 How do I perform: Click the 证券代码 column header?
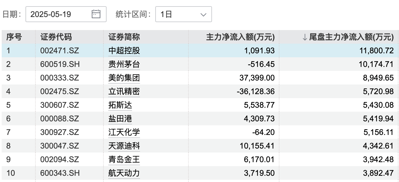(56, 37)
